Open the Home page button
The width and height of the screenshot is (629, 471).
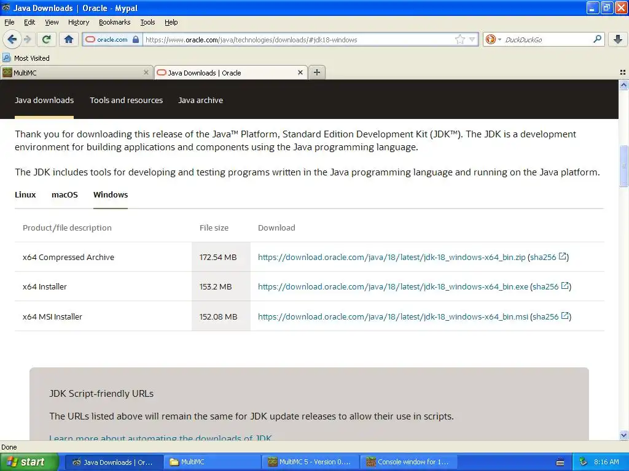tap(69, 39)
